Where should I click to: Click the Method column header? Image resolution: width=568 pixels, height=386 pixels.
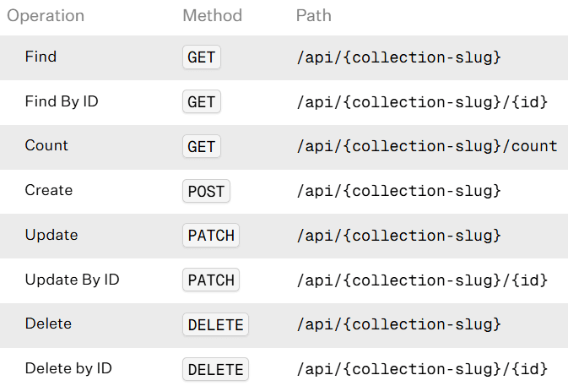pyautogui.click(x=212, y=16)
